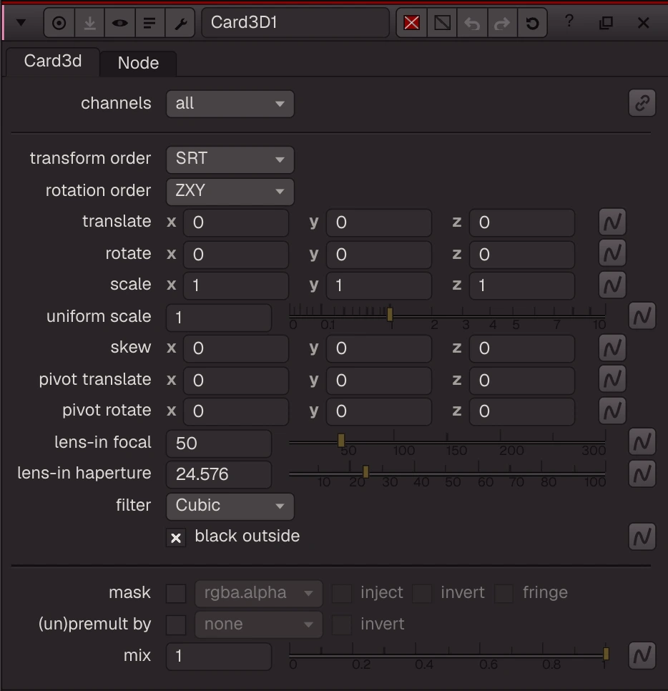Enable the mask checkbox
Image resolution: width=668 pixels, height=691 pixels.
pyautogui.click(x=176, y=594)
